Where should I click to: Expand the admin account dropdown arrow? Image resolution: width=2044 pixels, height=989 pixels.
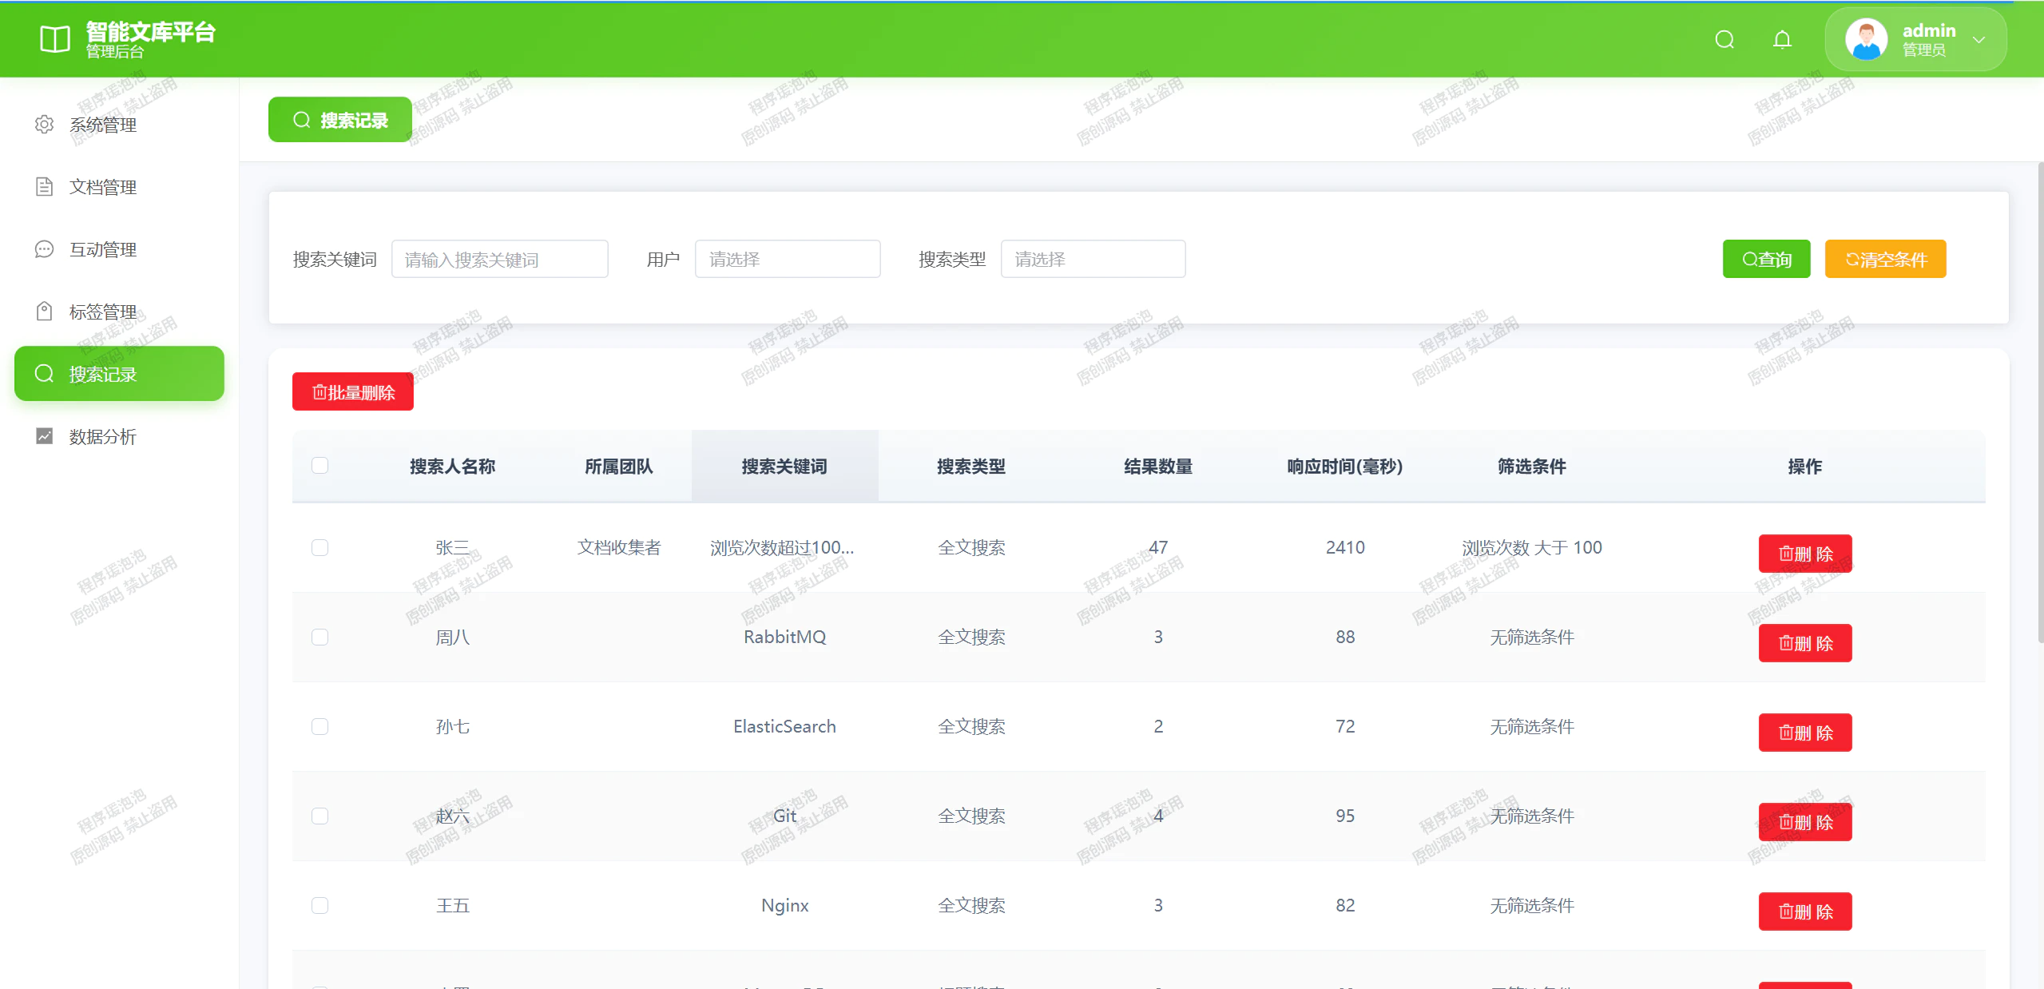pyautogui.click(x=1979, y=40)
